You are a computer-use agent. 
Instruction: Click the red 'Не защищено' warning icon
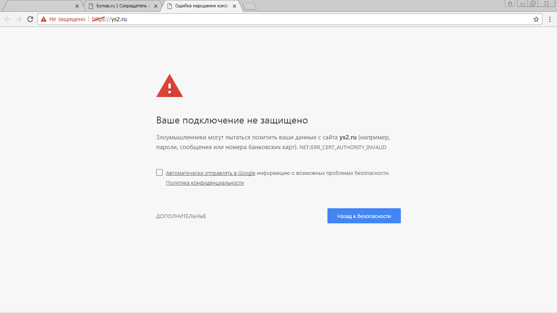(44, 19)
